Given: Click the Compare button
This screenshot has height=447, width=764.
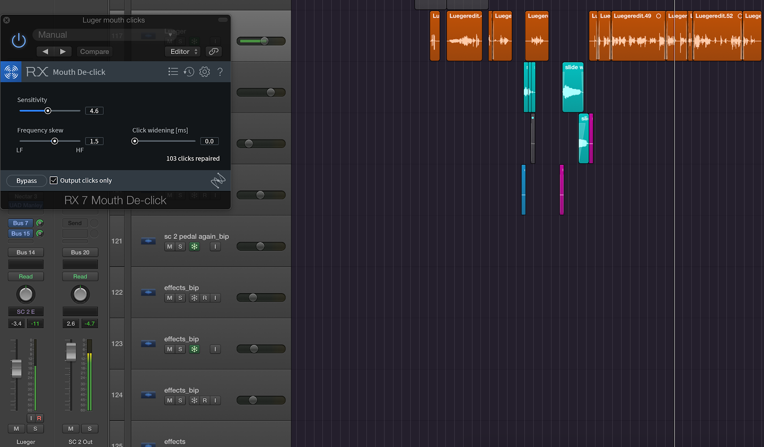Looking at the screenshot, I should tap(95, 52).
